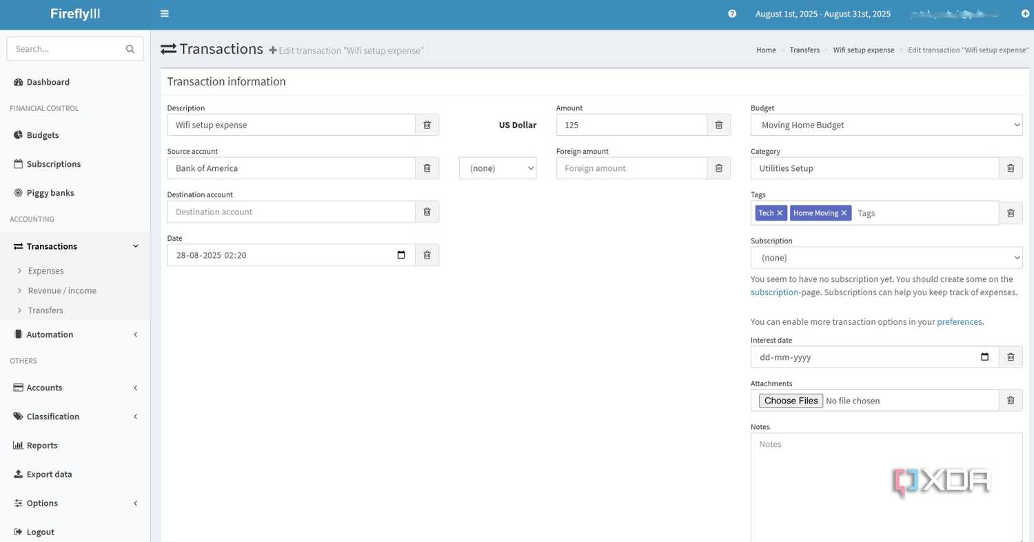The width and height of the screenshot is (1034, 542).
Task: Clear the Amount field with trash icon
Action: pos(719,125)
